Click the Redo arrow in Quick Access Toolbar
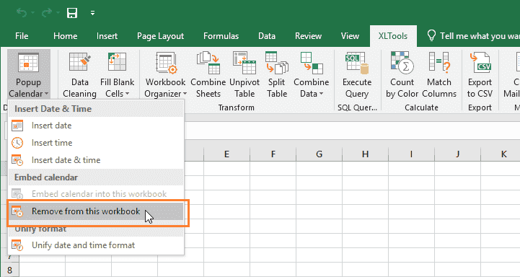The image size is (520, 277). (x=46, y=13)
